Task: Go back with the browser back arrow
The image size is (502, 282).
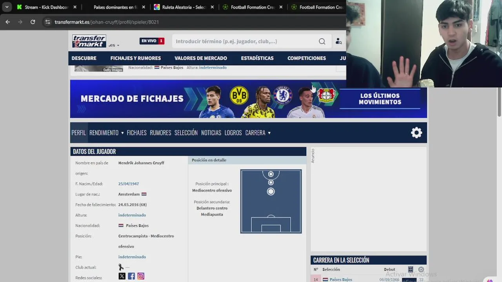Action: tap(7, 22)
